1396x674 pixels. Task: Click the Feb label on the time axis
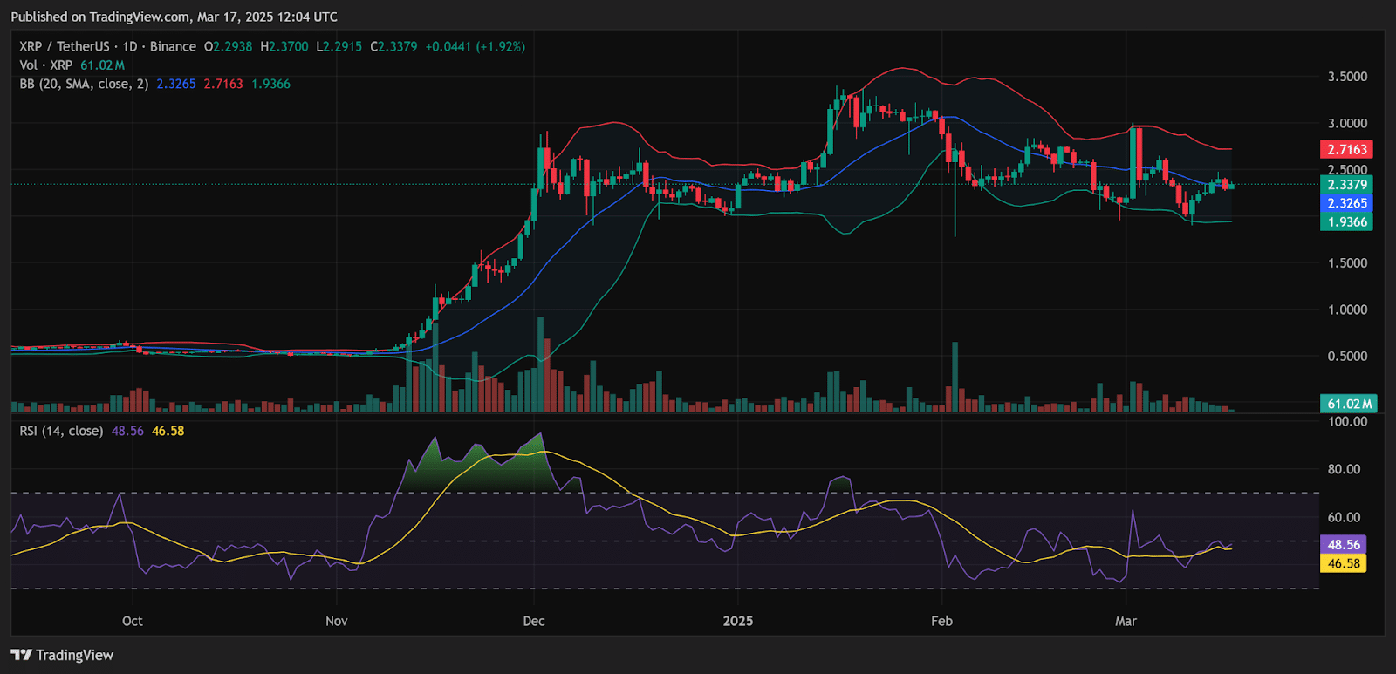(x=941, y=621)
